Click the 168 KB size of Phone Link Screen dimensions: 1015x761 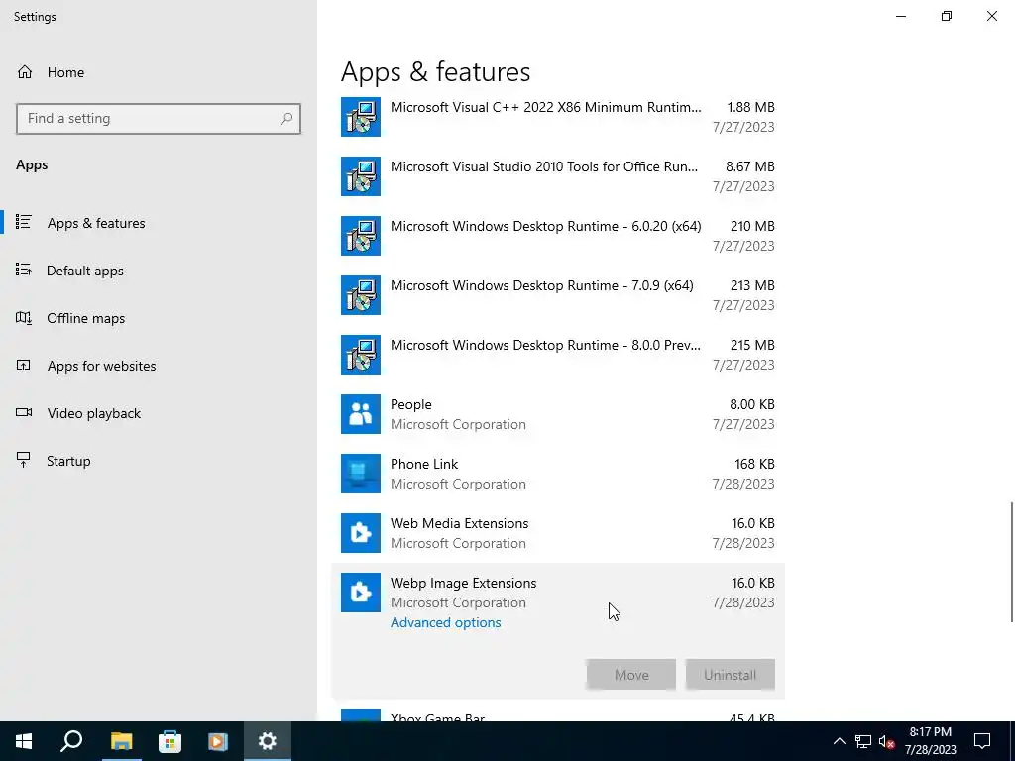[754, 464]
